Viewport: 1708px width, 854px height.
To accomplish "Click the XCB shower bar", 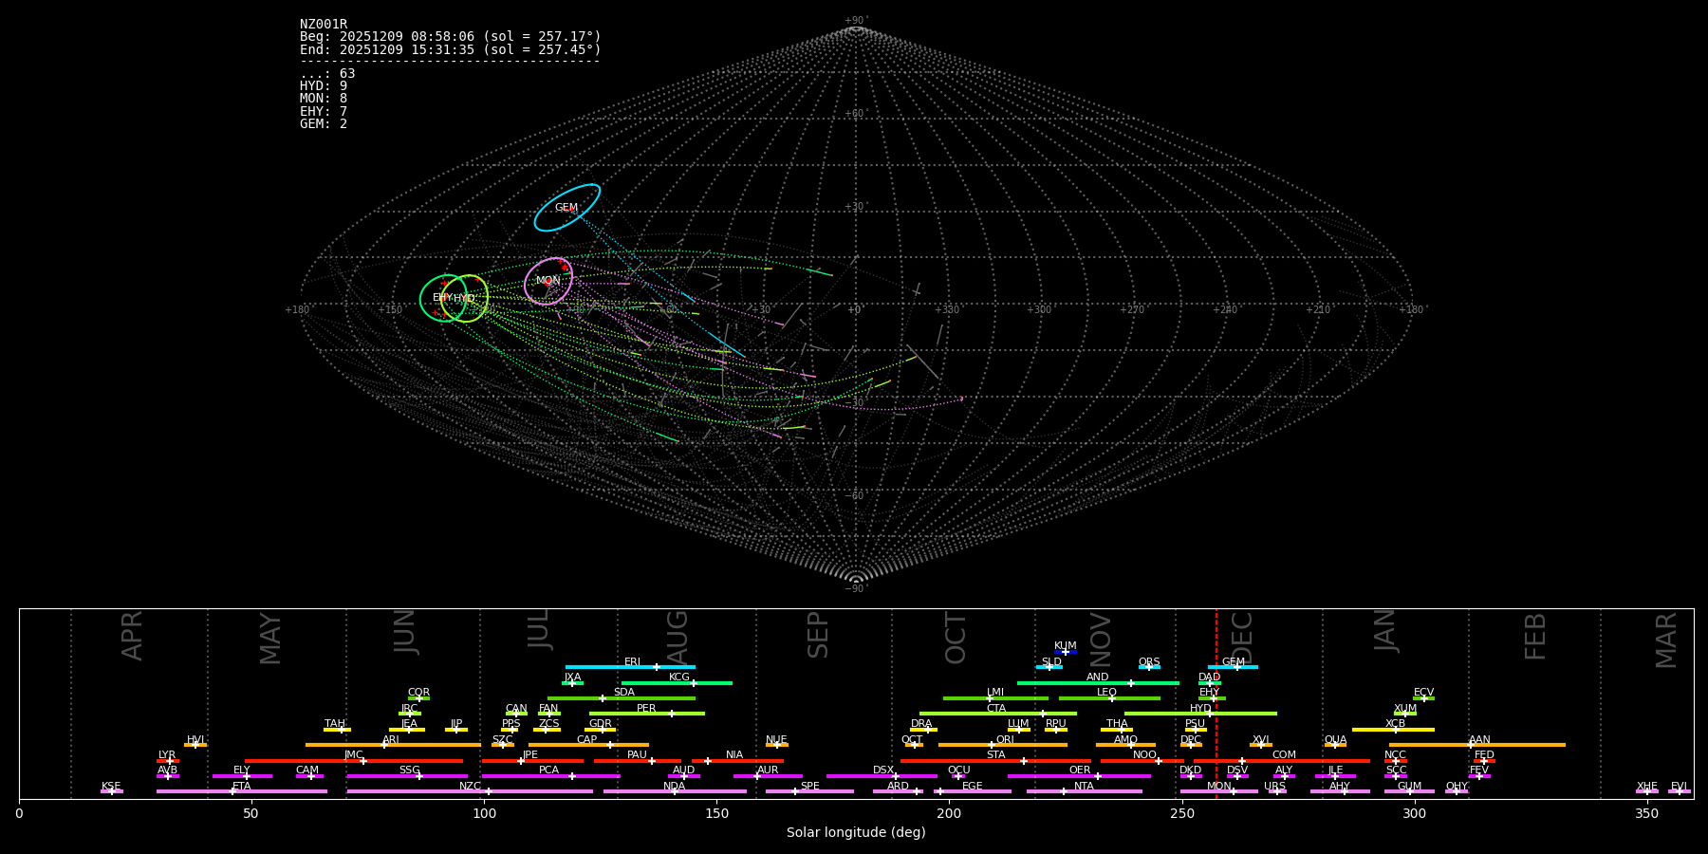I will click(x=1393, y=730).
